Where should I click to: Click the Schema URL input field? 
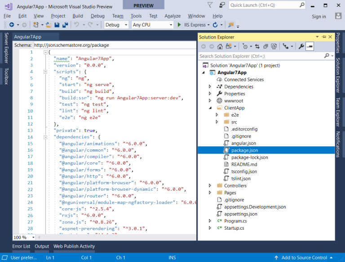point(115,45)
